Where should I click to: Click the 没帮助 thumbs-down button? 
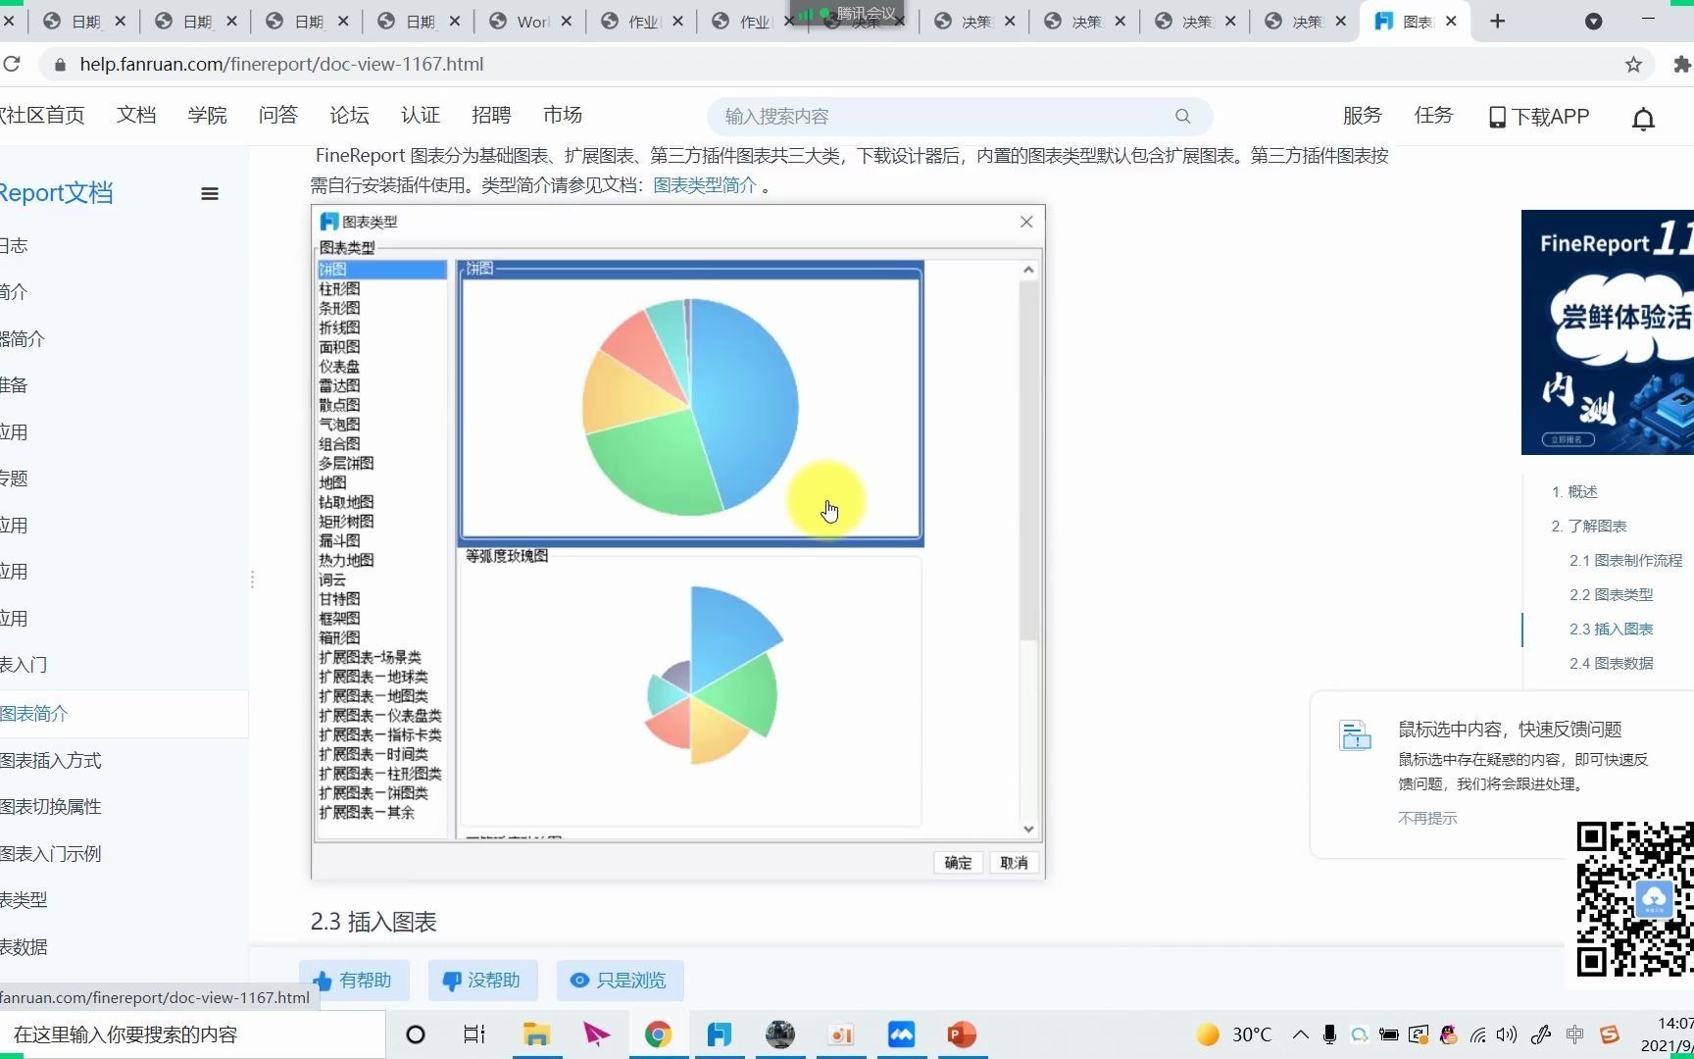click(x=482, y=981)
